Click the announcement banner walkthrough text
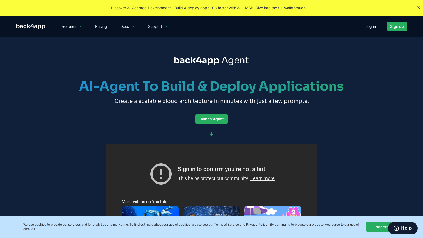This screenshot has height=238, width=423. click(209, 8)
